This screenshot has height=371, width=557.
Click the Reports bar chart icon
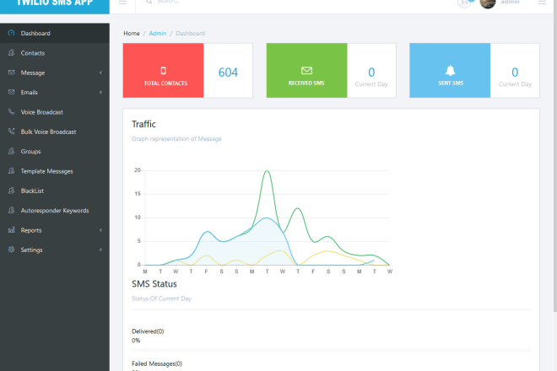coord(11,230)
